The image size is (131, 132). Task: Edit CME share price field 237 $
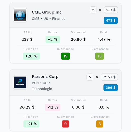(x=111, y=10)
